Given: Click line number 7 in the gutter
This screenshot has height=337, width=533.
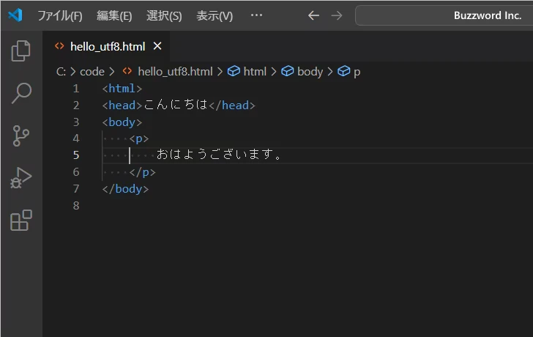Looking at the screenshot, I should [76, 188].
